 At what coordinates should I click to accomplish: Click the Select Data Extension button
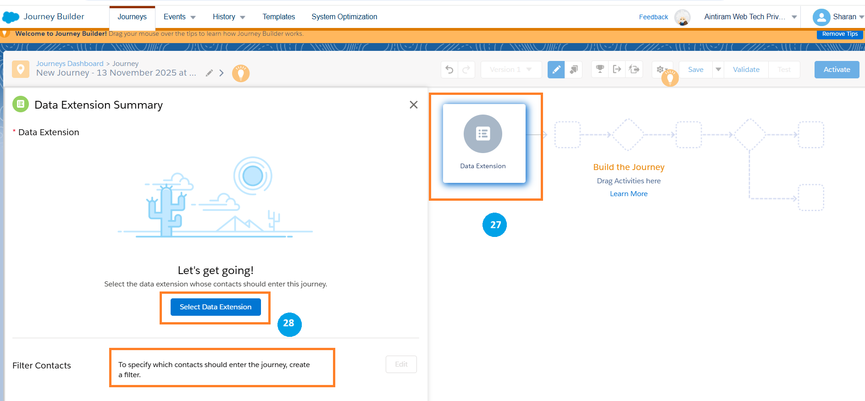click(x=216, y=307)
